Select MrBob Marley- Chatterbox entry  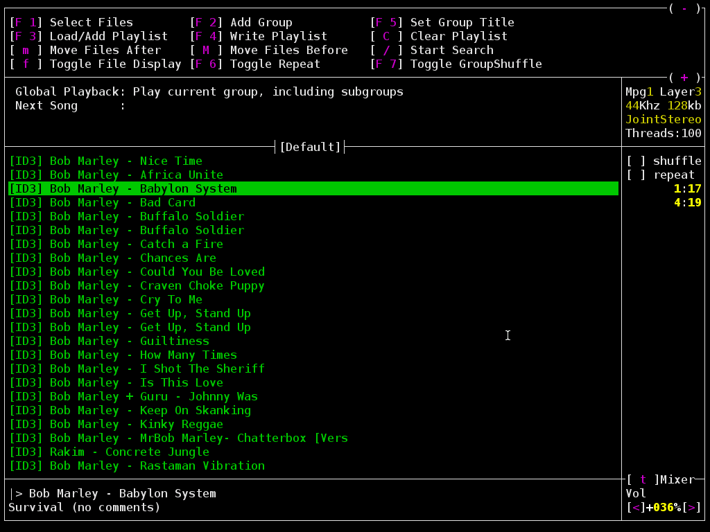313,438
